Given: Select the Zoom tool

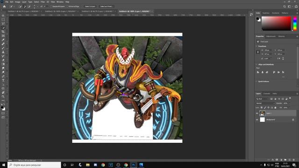Looking at the screenshot, I should tap(3, 97).
